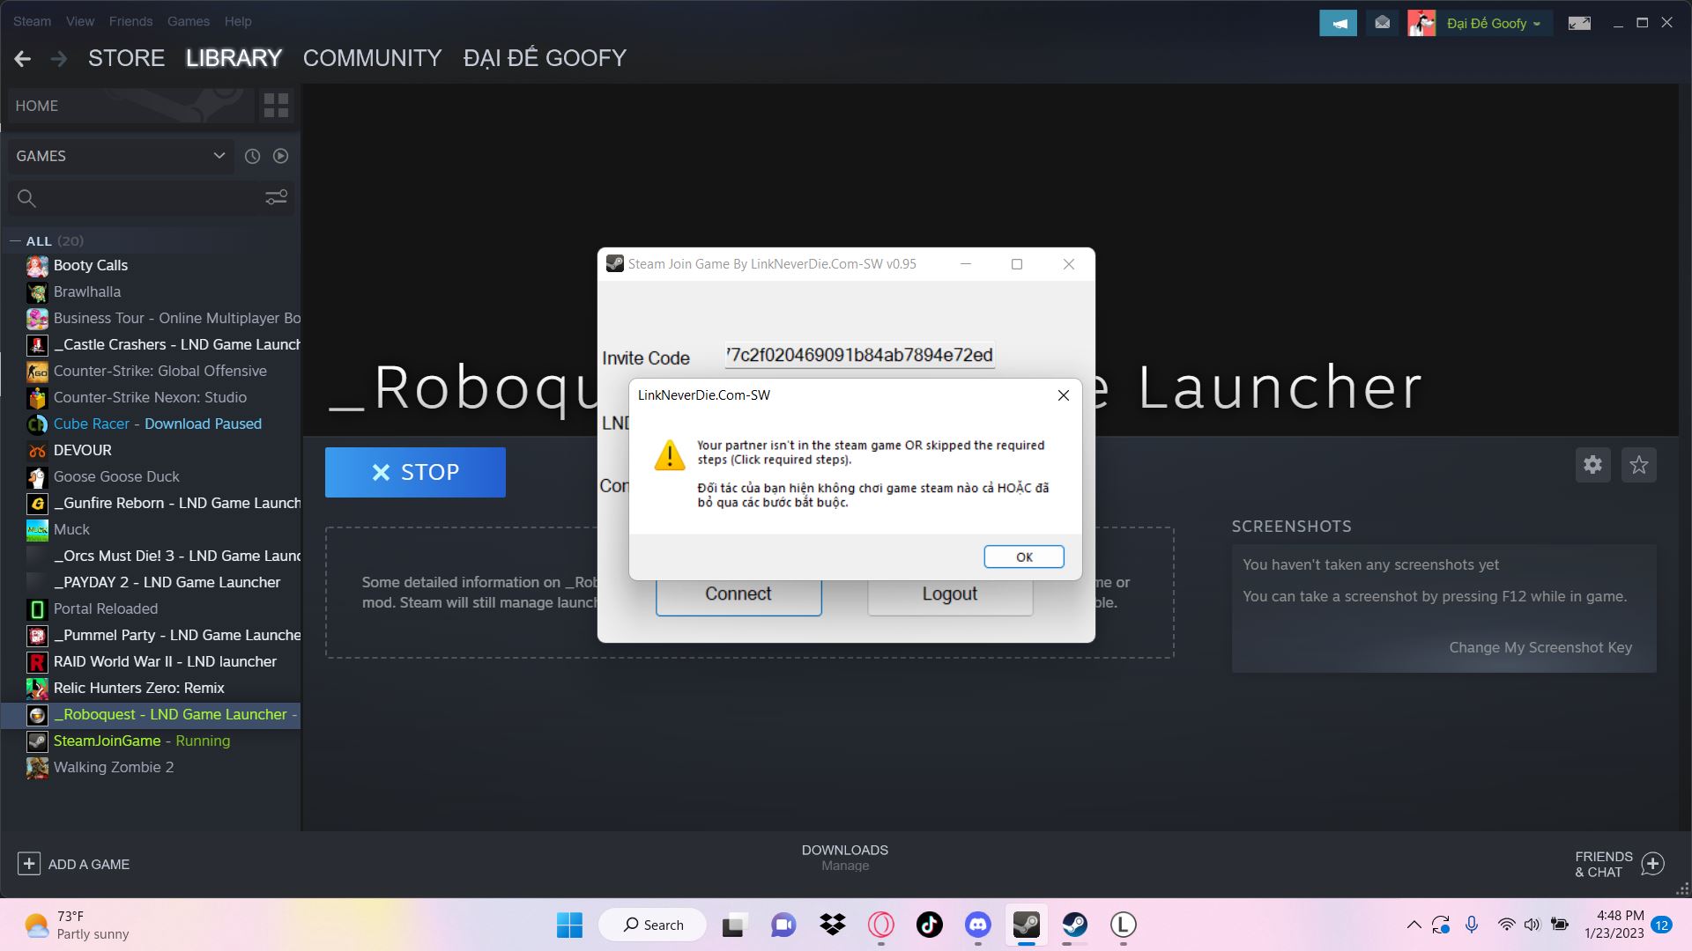Open Windows Start menu

[569, 925]
